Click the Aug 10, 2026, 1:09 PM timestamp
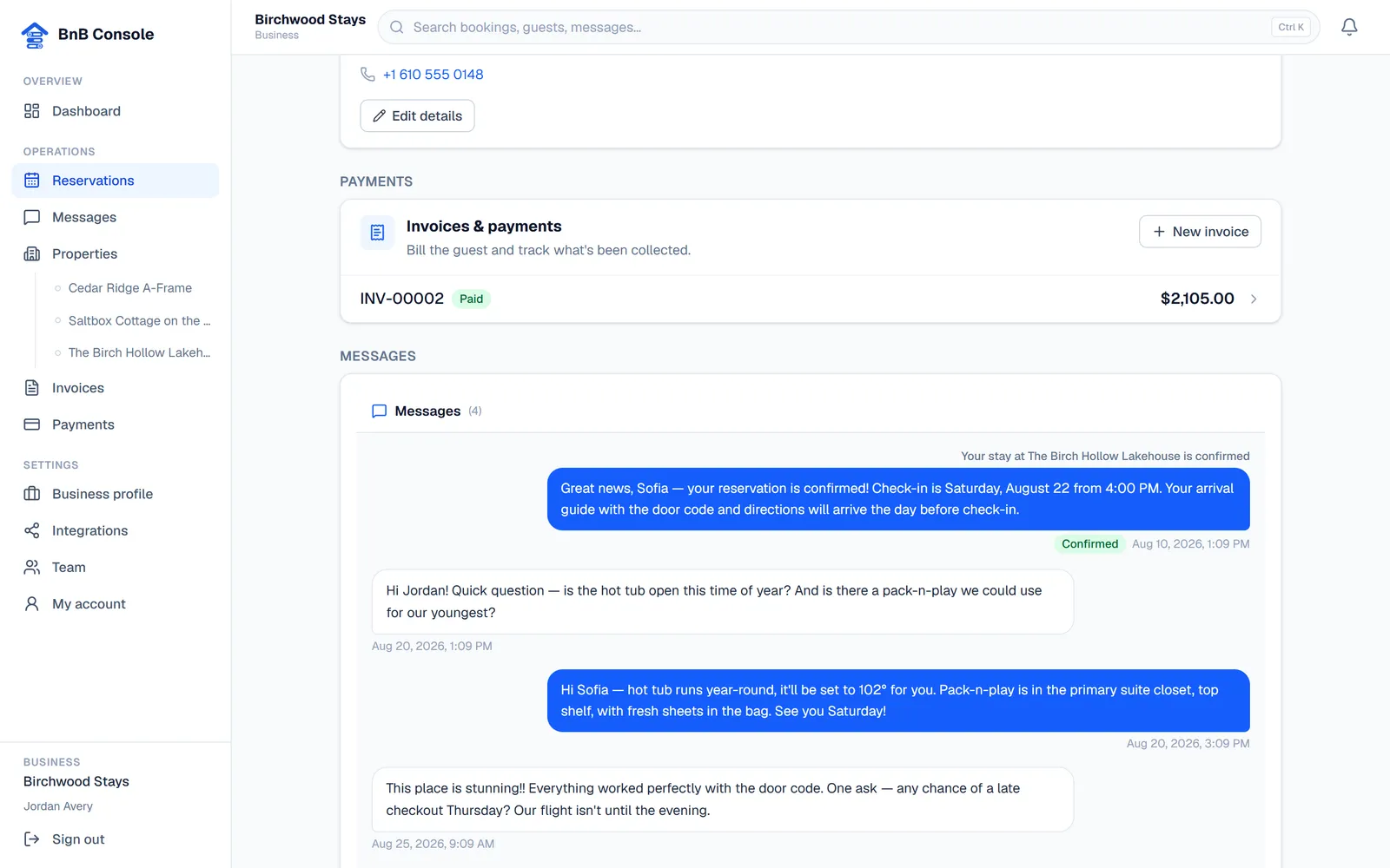Viewport: 1390px width, 868px height. (x=1190, y=544)
